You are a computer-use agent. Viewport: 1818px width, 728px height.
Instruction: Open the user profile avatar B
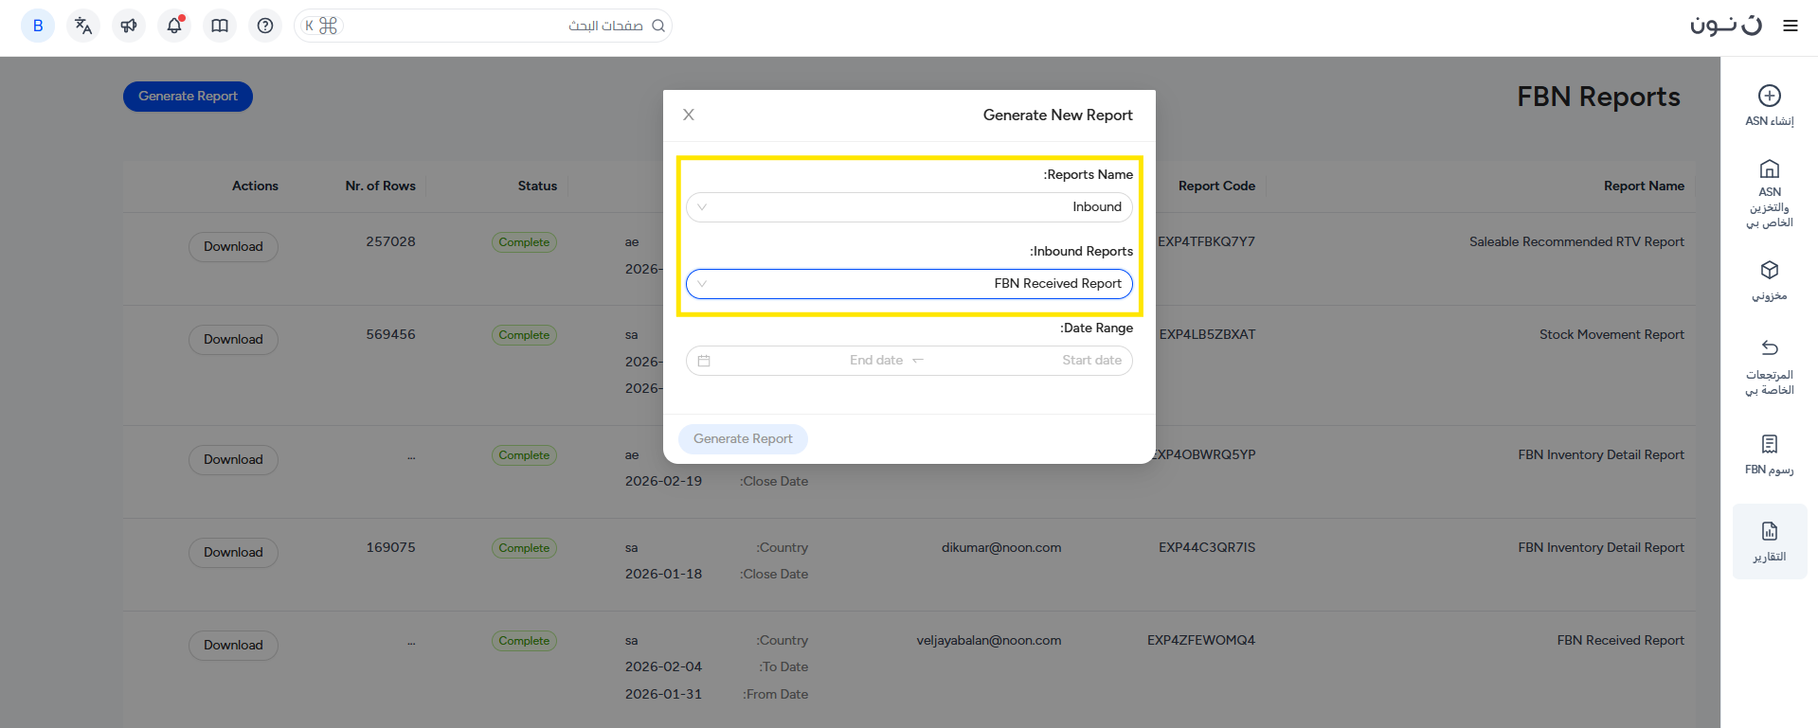click(38, 26)
